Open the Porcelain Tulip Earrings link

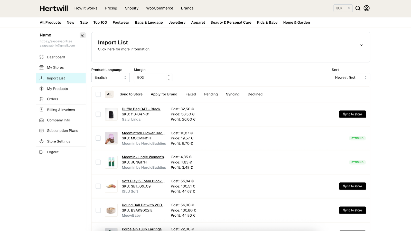pos(142,229)
